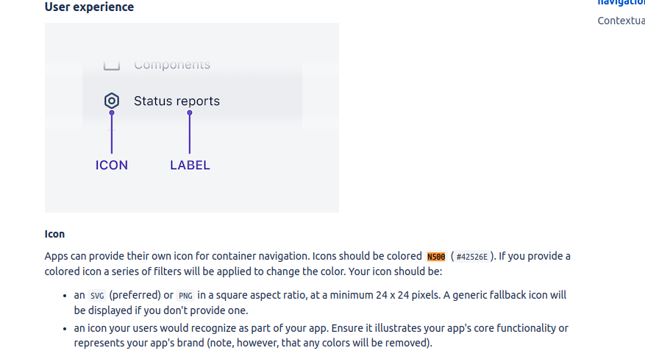This screenshot has width=645, height=359.
Task: Click the vertical line above ICON annotation
Action: click(112, 134)
